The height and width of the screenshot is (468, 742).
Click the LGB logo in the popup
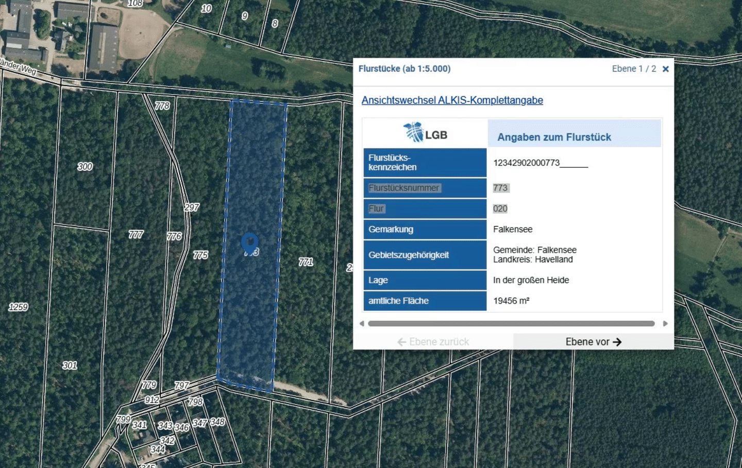(x=425, y=133)
